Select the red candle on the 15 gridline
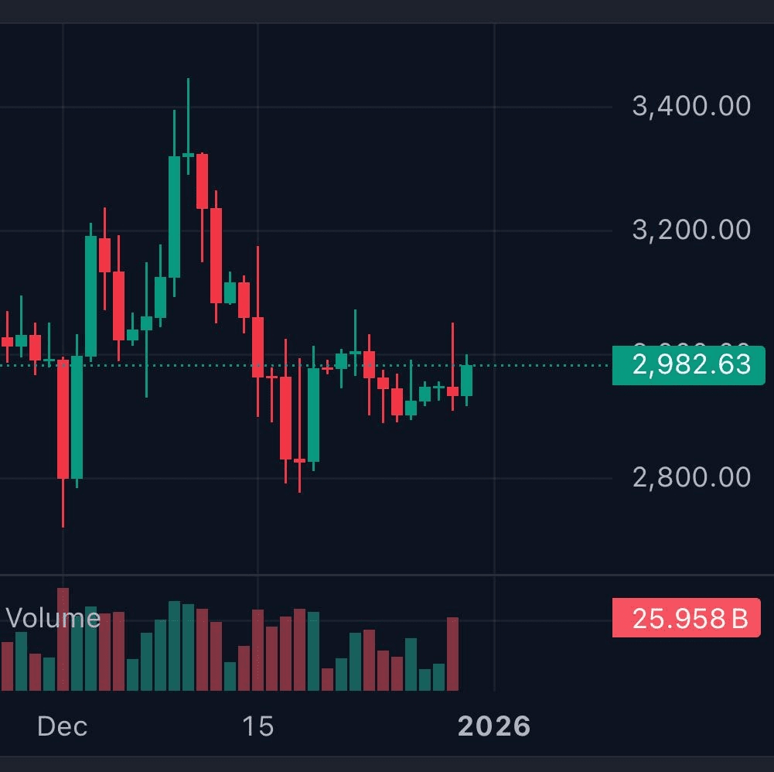The image size is (774, 772). click(257, 347)
